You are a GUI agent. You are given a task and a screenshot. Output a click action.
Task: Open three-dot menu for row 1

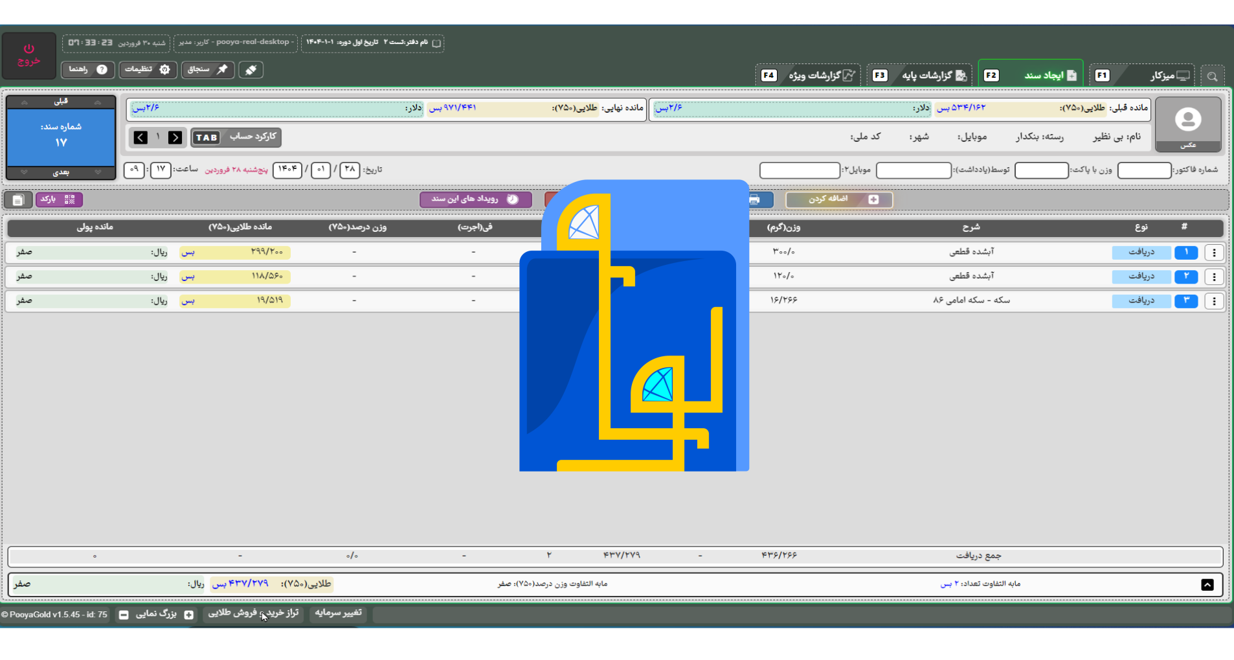coord(1214,253)
